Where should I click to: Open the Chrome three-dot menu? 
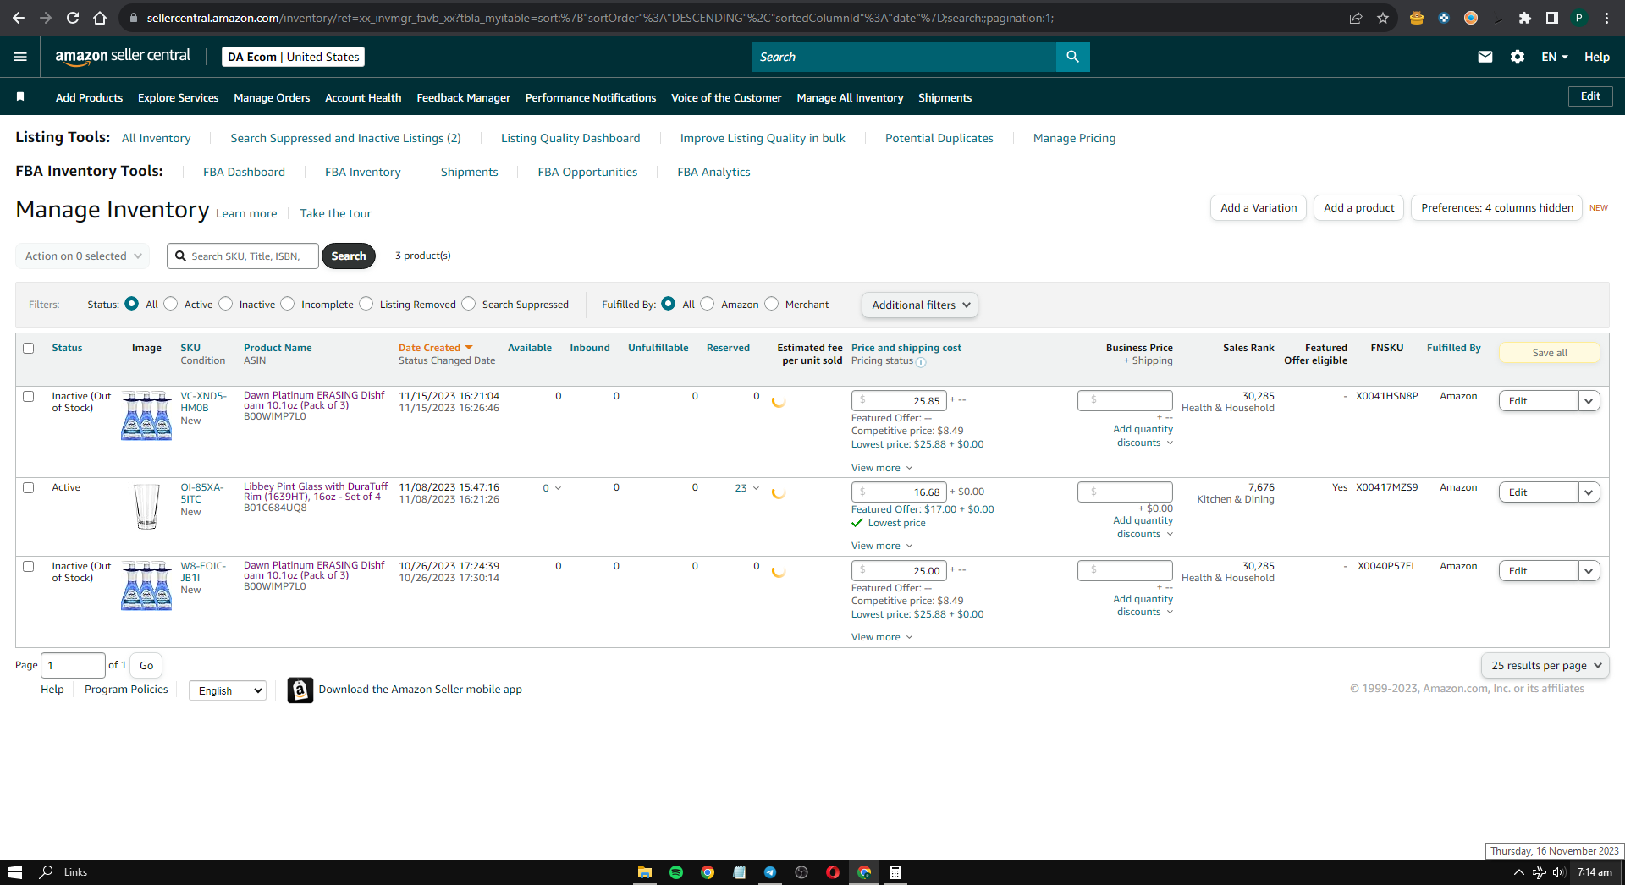pyautogui.click(x=1606, y=18)
